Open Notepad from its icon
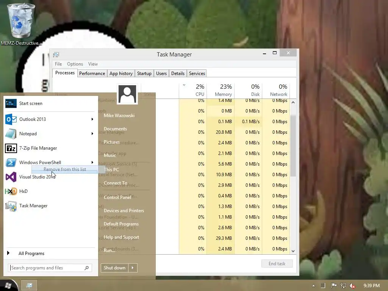 [11, 134]
